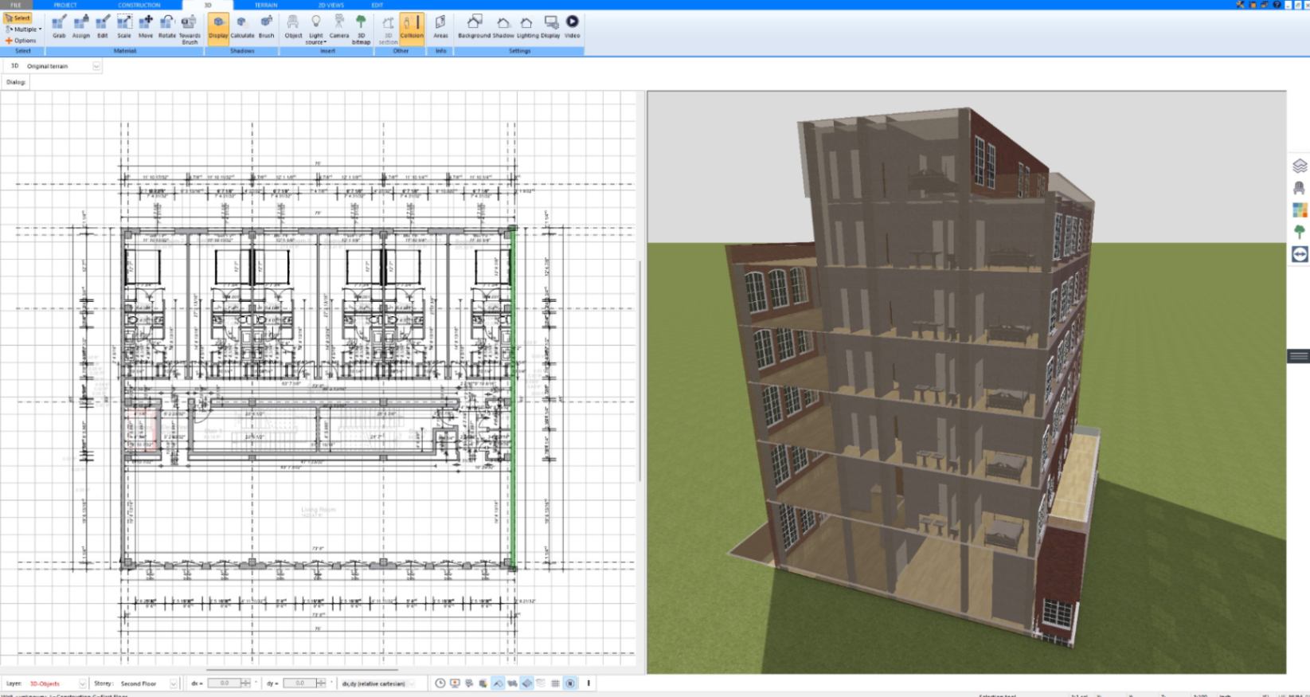Open the Display settings icon
1310x697 pixels.
pyautogui.click(x=551, y=26)
